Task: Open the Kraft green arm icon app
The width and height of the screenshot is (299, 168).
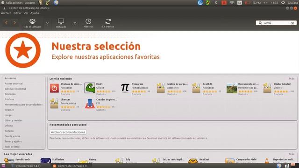Action: pos(90,88)
